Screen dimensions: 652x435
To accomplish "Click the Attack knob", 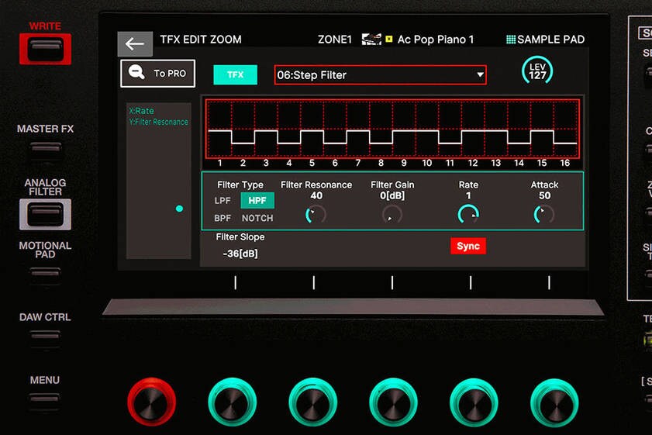I will [x=544, y=215].
